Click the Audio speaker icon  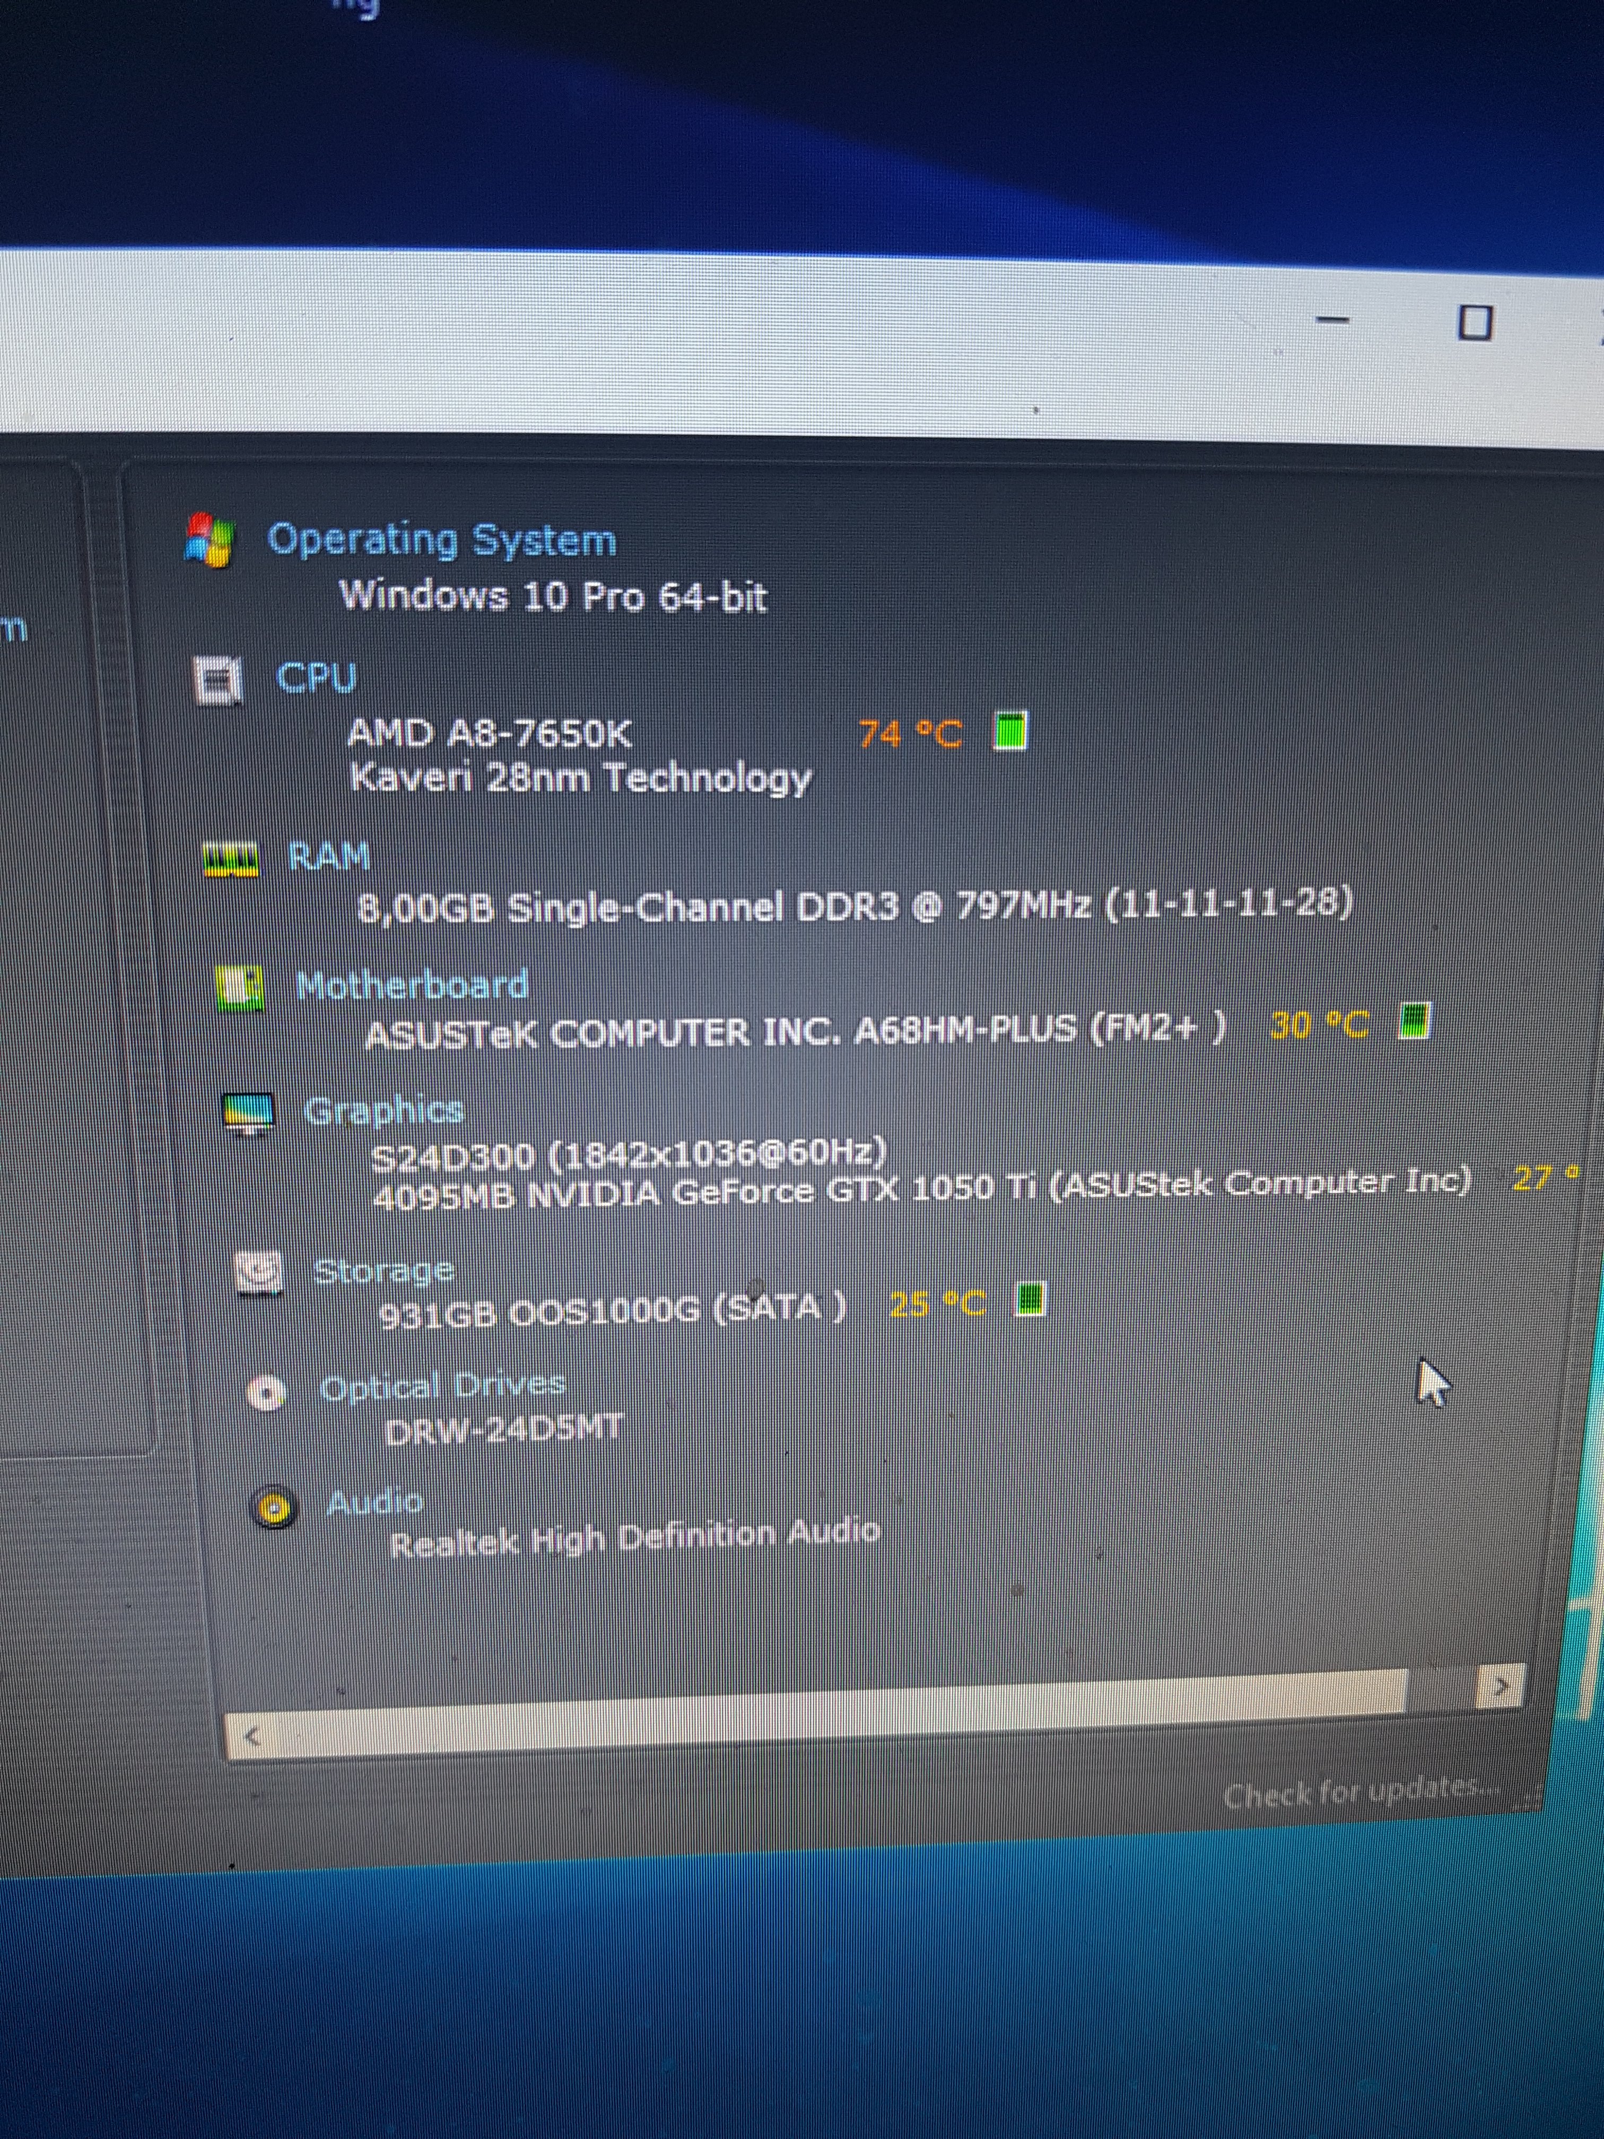274,1508
